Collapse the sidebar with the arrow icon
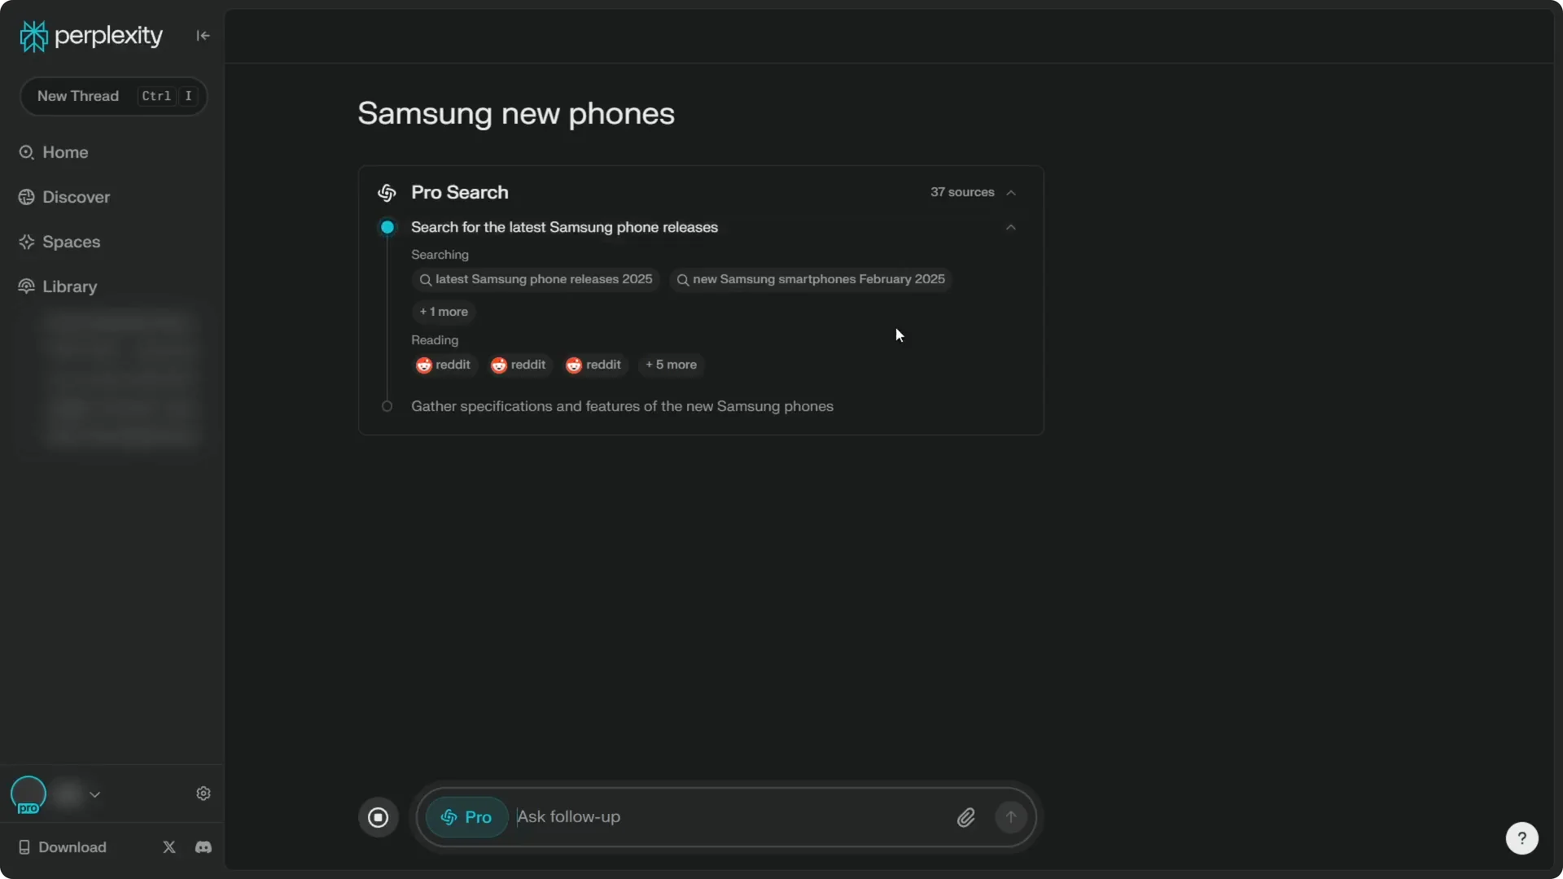 pos(203,35)
